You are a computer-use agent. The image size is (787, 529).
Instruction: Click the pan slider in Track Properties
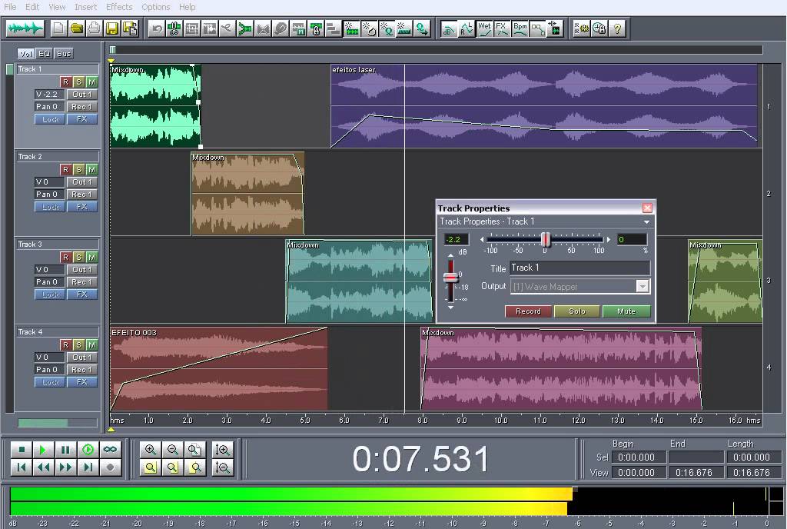545,239
